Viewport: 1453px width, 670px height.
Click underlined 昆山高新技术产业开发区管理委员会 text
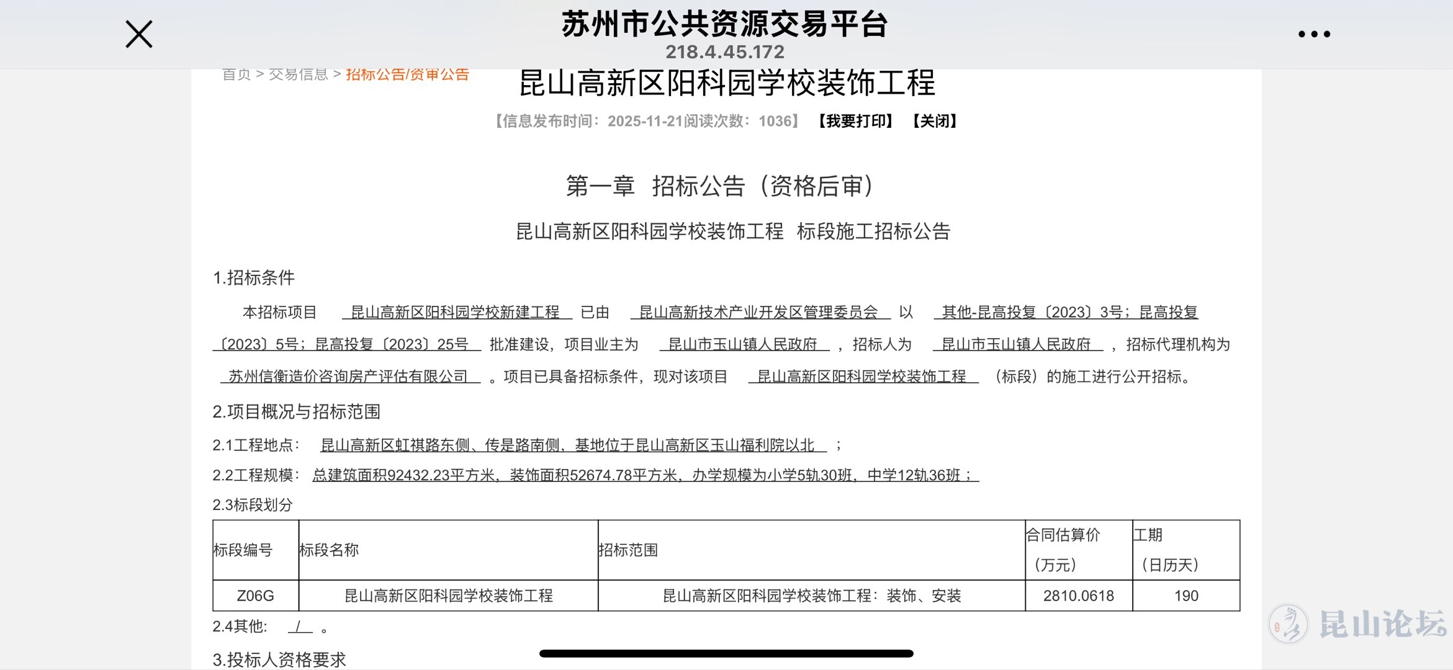pyautogui.click(x=758, y=312)
